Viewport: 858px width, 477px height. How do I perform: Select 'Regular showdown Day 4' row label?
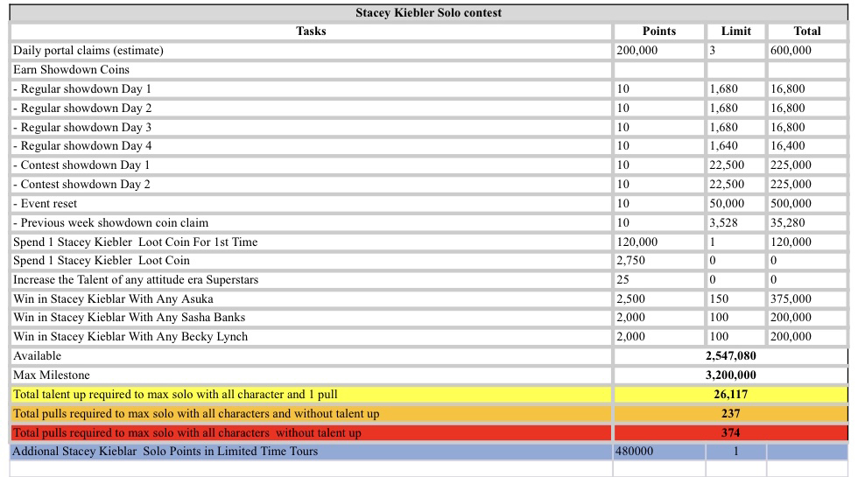pyautogui.click(x=311, y=145)
